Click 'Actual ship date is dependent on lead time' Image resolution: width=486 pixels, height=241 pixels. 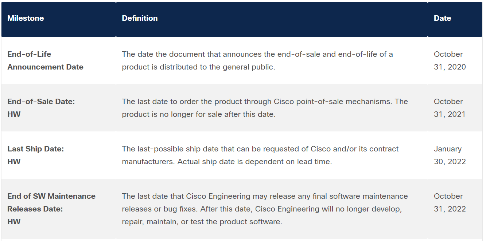coord(254,162)
